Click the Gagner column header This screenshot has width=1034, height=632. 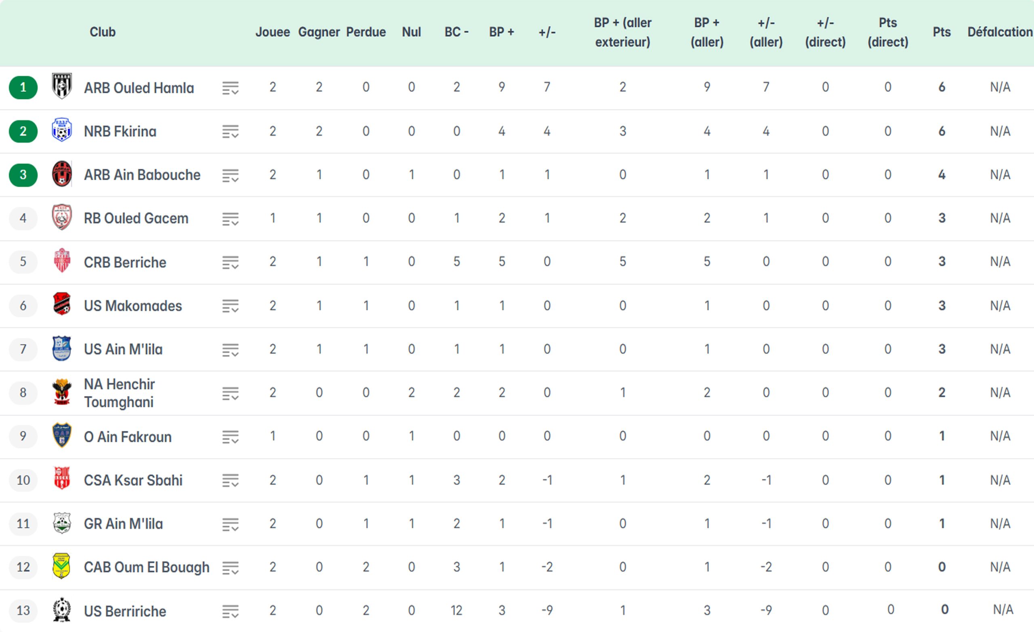(319, 32)
